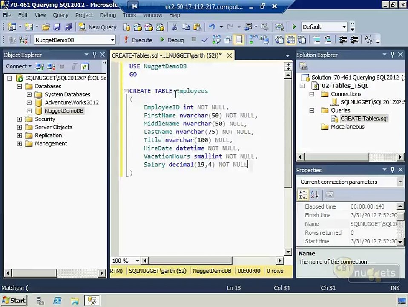
Task: Click Display Estimated Execution Plan icon
Action: [216, 40]
